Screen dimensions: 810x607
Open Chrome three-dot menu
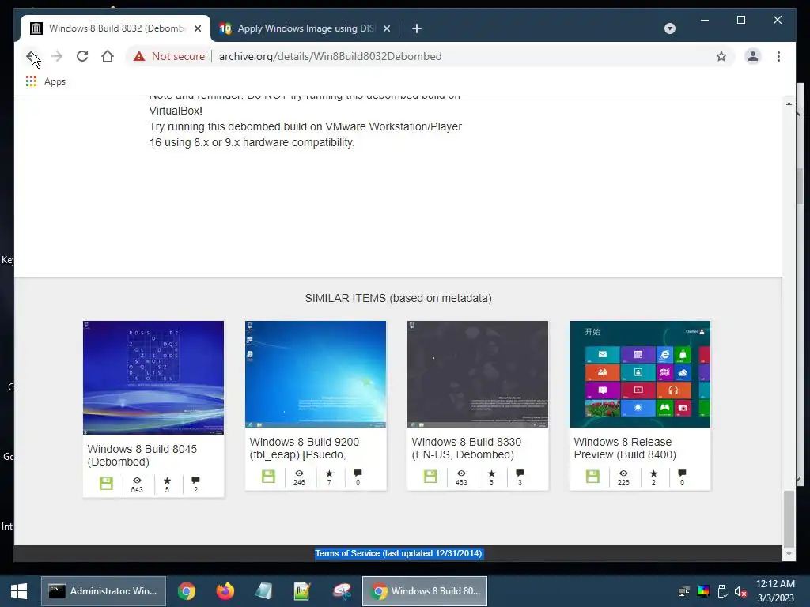coord(778,56)
